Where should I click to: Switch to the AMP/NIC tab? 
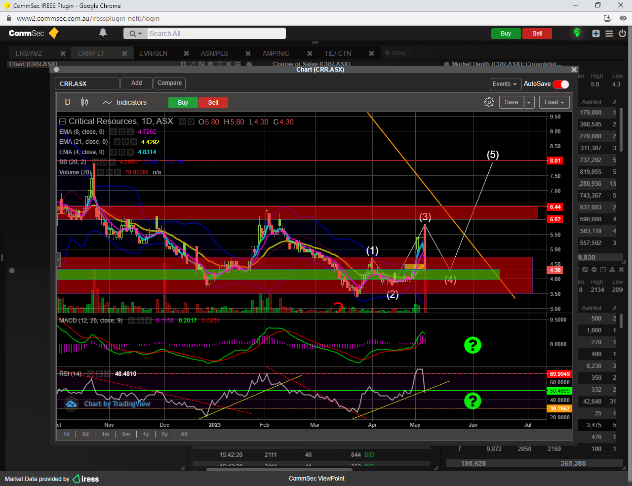point(276,53)
